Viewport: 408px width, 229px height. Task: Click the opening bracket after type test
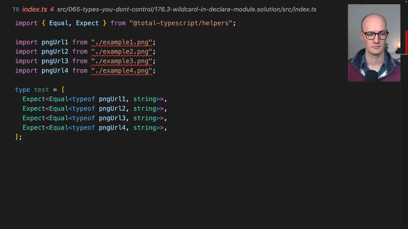(63, 89)
